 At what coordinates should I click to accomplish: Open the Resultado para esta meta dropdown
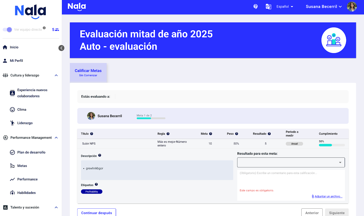(291, 162)
